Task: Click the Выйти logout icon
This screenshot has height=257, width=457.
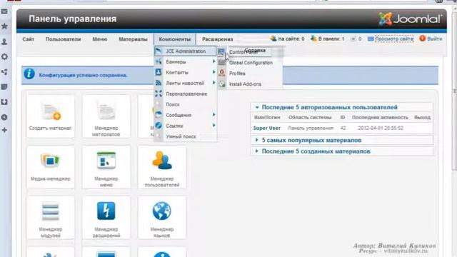Action: click(x=422, y=39)
